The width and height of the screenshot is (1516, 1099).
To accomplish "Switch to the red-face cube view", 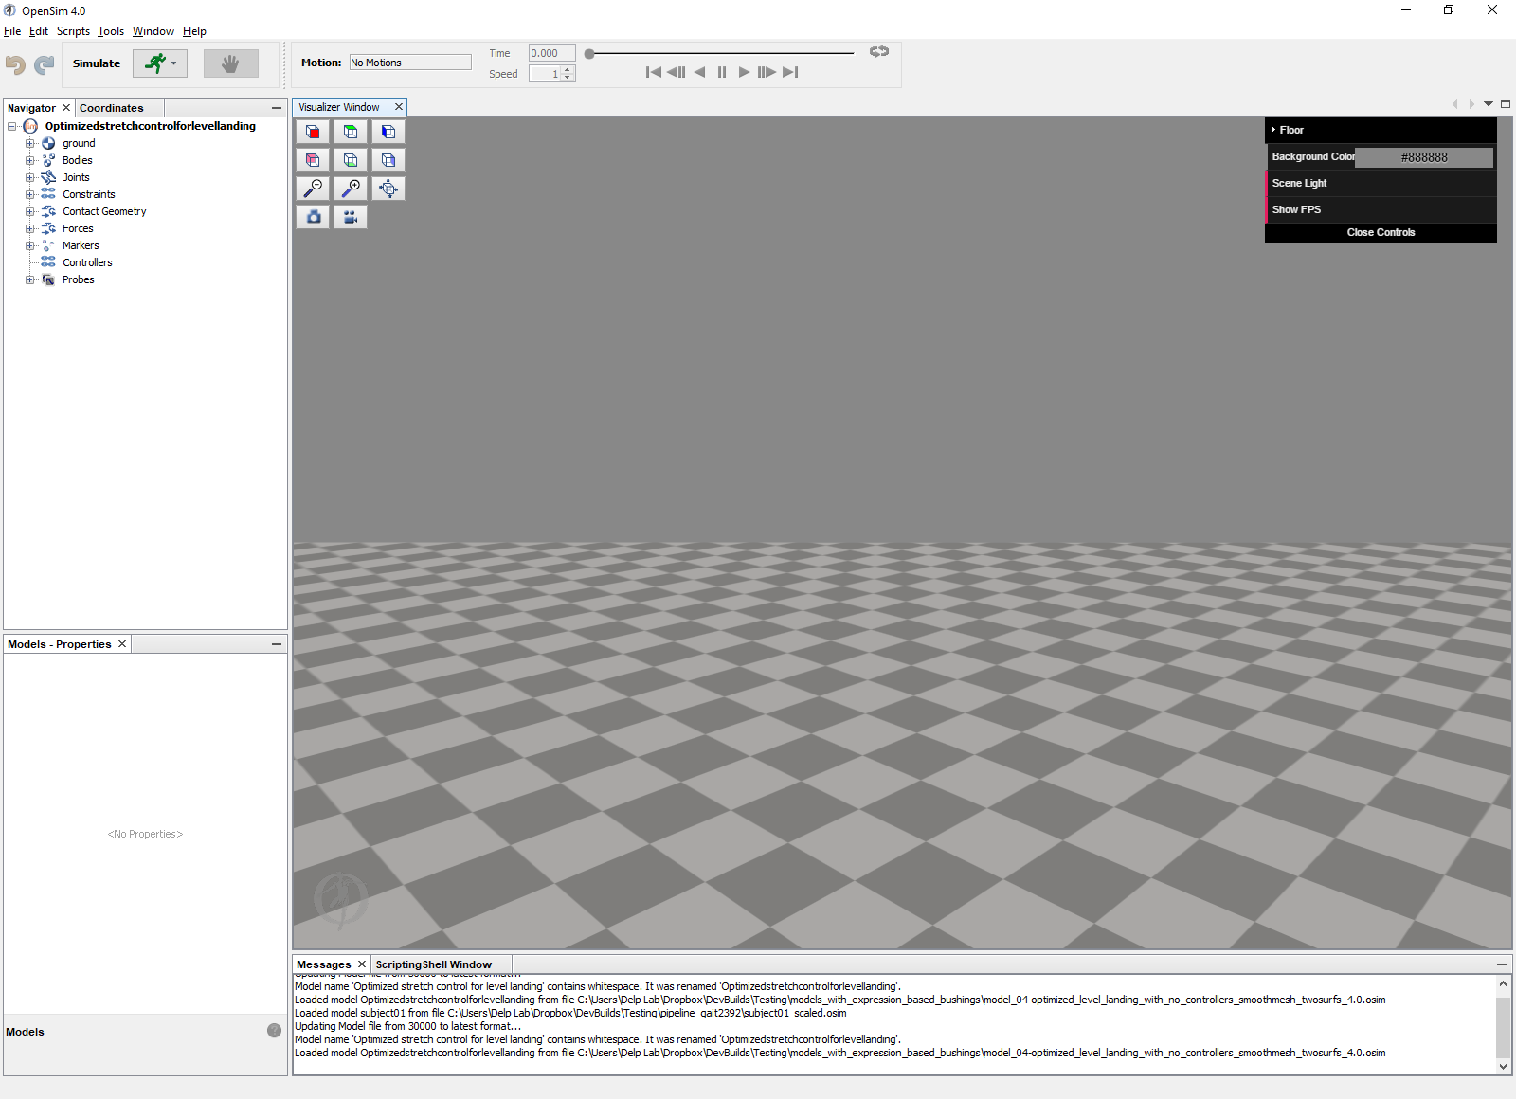I will [313, 132].
